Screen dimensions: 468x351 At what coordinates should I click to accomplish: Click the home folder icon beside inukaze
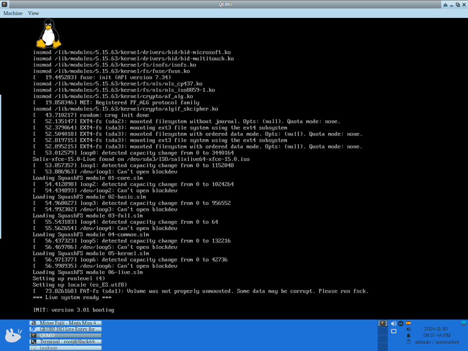tap(34, 348)
